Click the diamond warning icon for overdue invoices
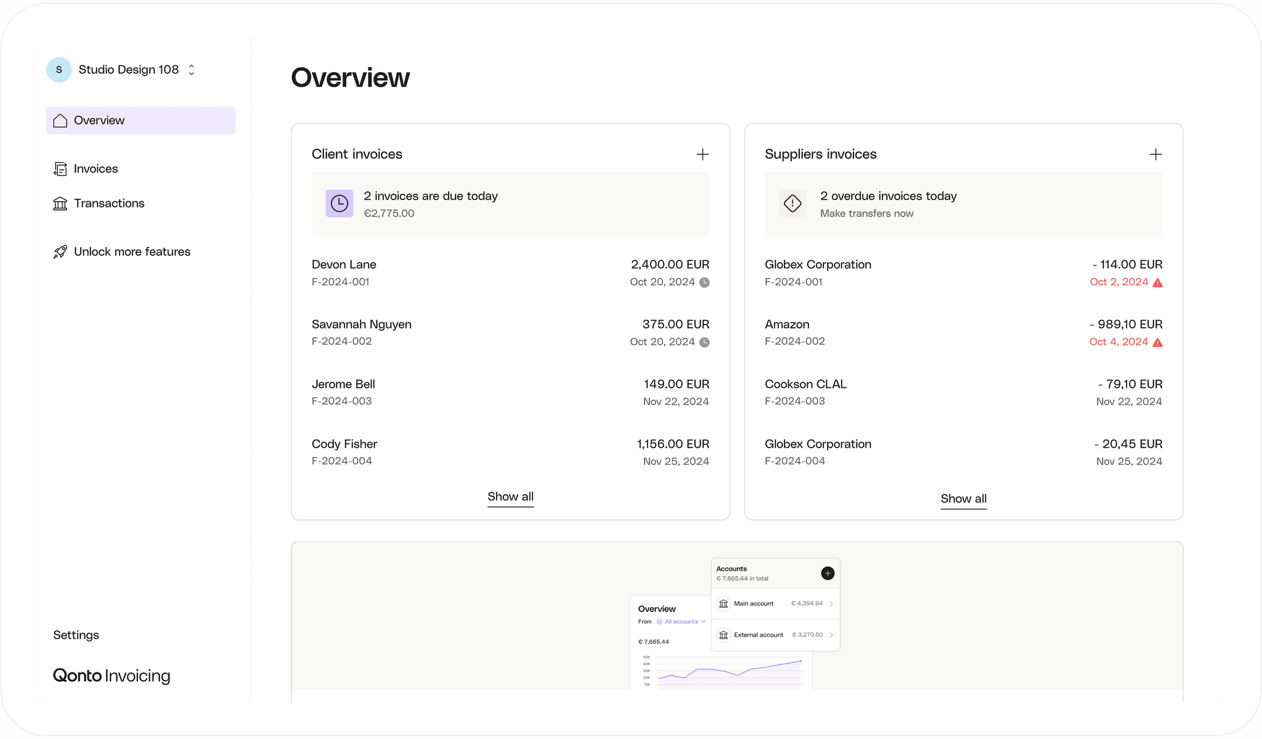This screenshot has width=1262, height=739. click(x=792, y=204)
